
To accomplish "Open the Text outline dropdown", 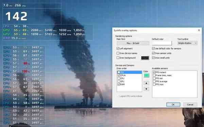I will click(x=187, y=43).
